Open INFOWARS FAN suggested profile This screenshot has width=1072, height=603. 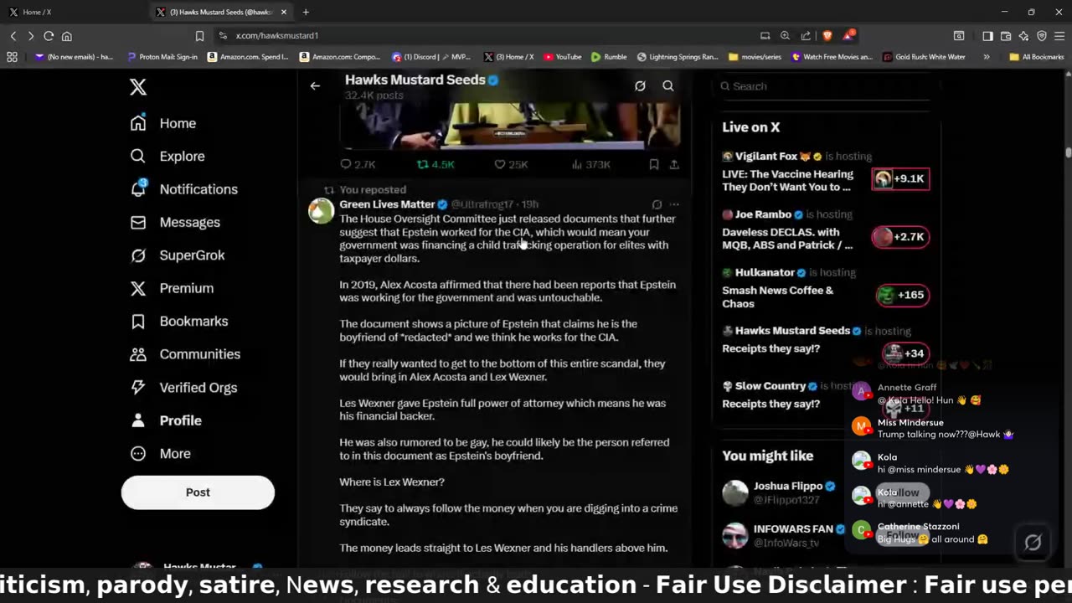click(793, 529)
